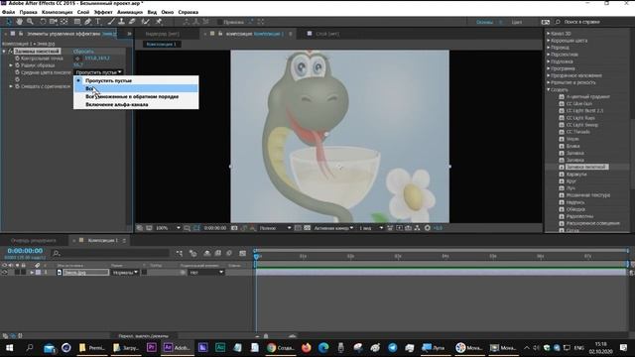Select the Pen tool

point(88,22)
